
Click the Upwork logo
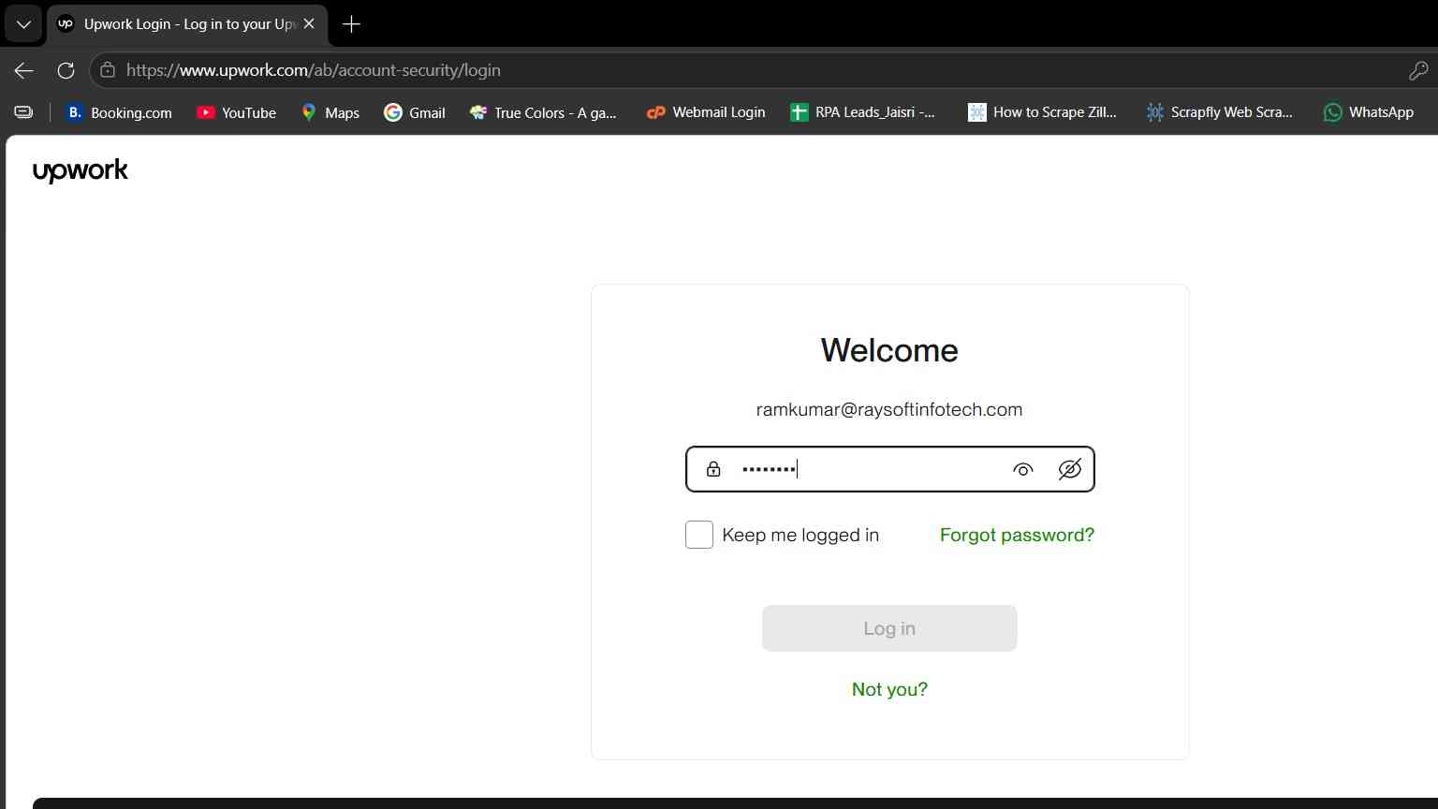(x=81, y=170)
